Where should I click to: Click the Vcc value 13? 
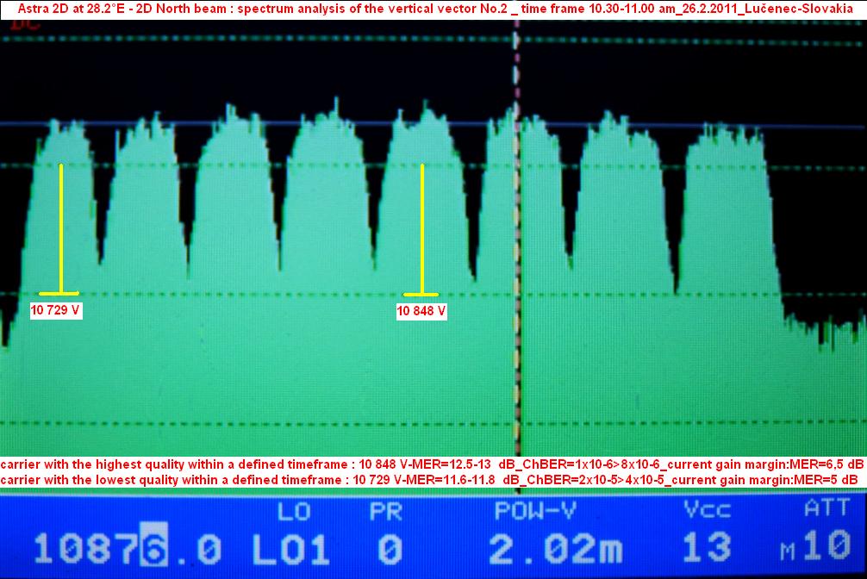coord(707,548)
